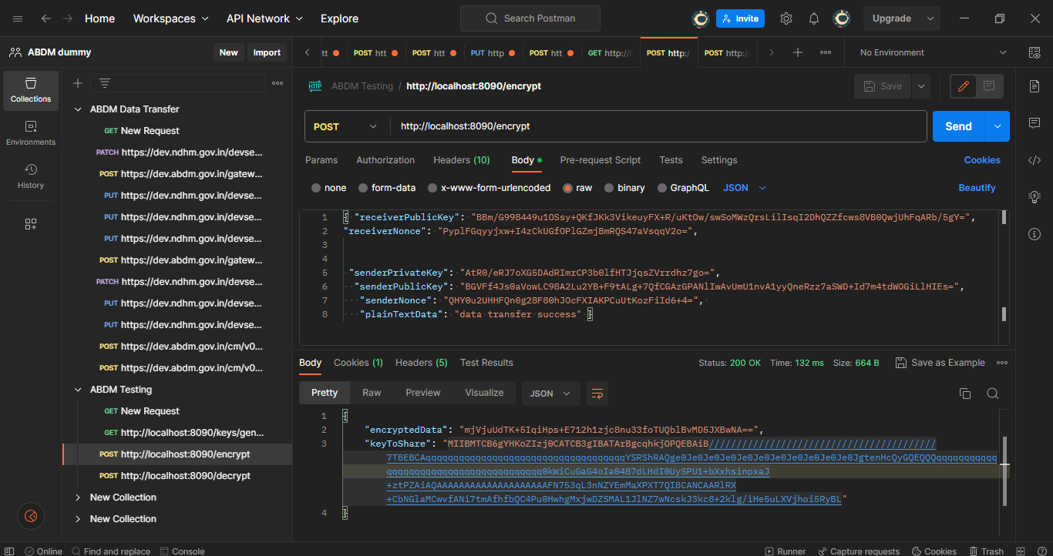
Task: Open No Environment selector
Action: (934, 52)
